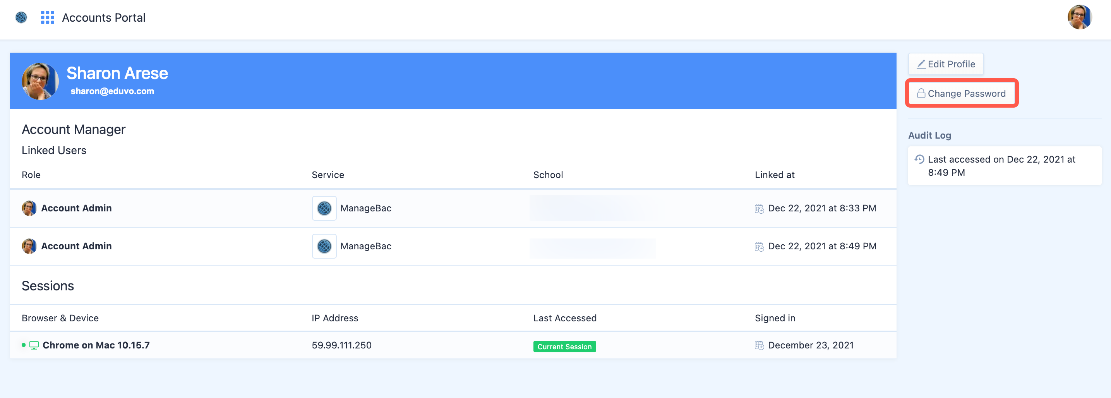
Task: Click calendar icon beside Dec 22 8:33 PM
Action: 759,209
